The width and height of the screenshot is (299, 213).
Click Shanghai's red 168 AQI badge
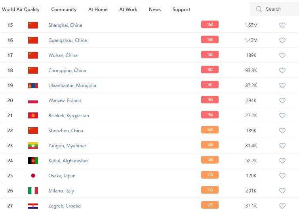click(x=210, y=25)
